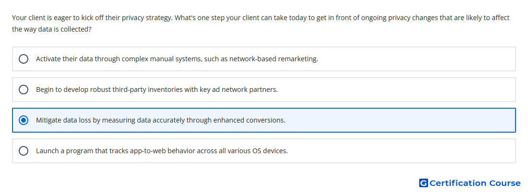
Task: Click the blank area of the highlighted blue answer card
Action: coord(400,120)
